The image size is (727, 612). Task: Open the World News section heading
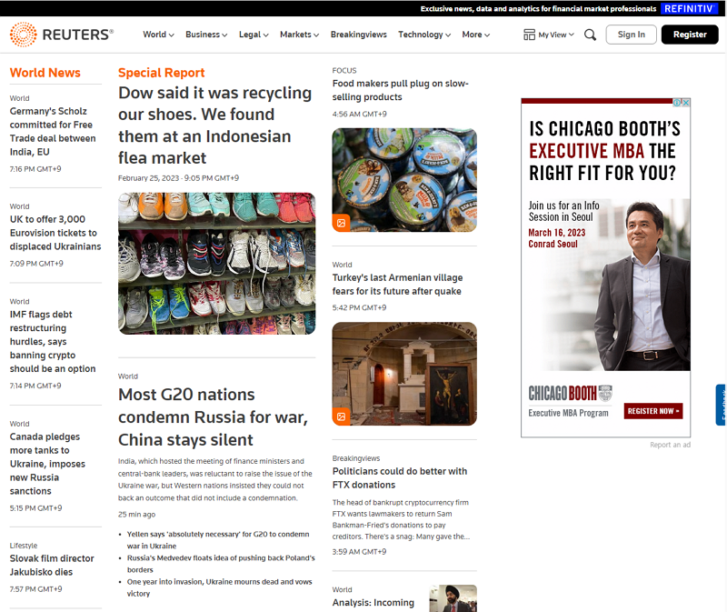click(x=45, y=73)
